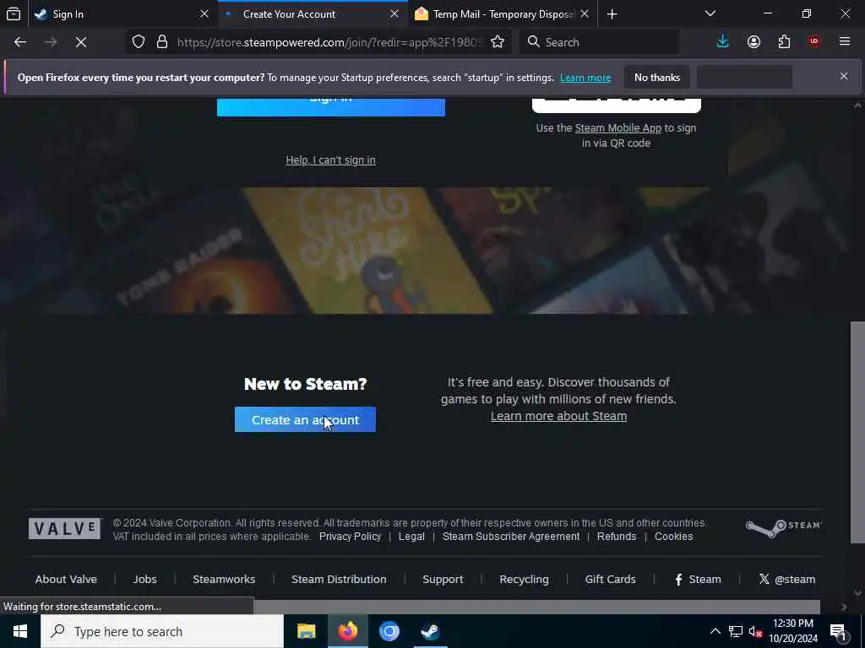Close the Sign In tab

click(204, 13)
